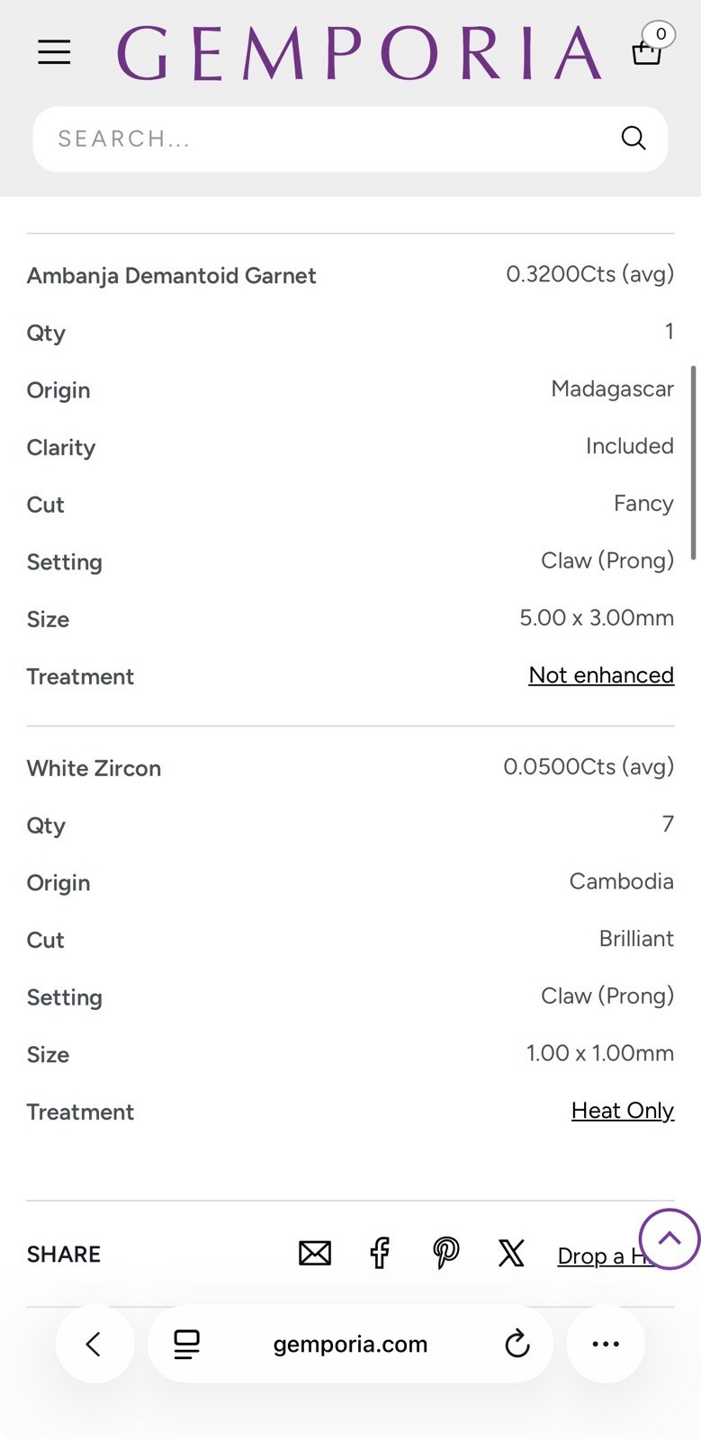
Task: Click the page vertical scrollbar
Action: 694,462
